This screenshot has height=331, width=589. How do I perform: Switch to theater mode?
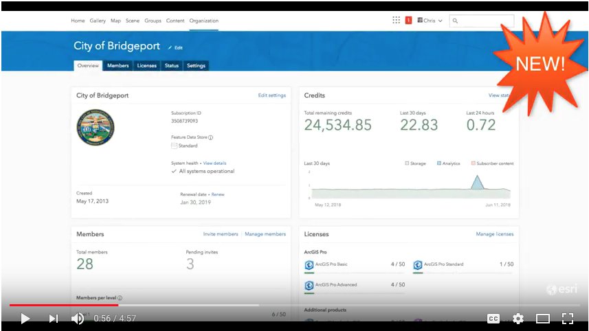coord(543,319)
